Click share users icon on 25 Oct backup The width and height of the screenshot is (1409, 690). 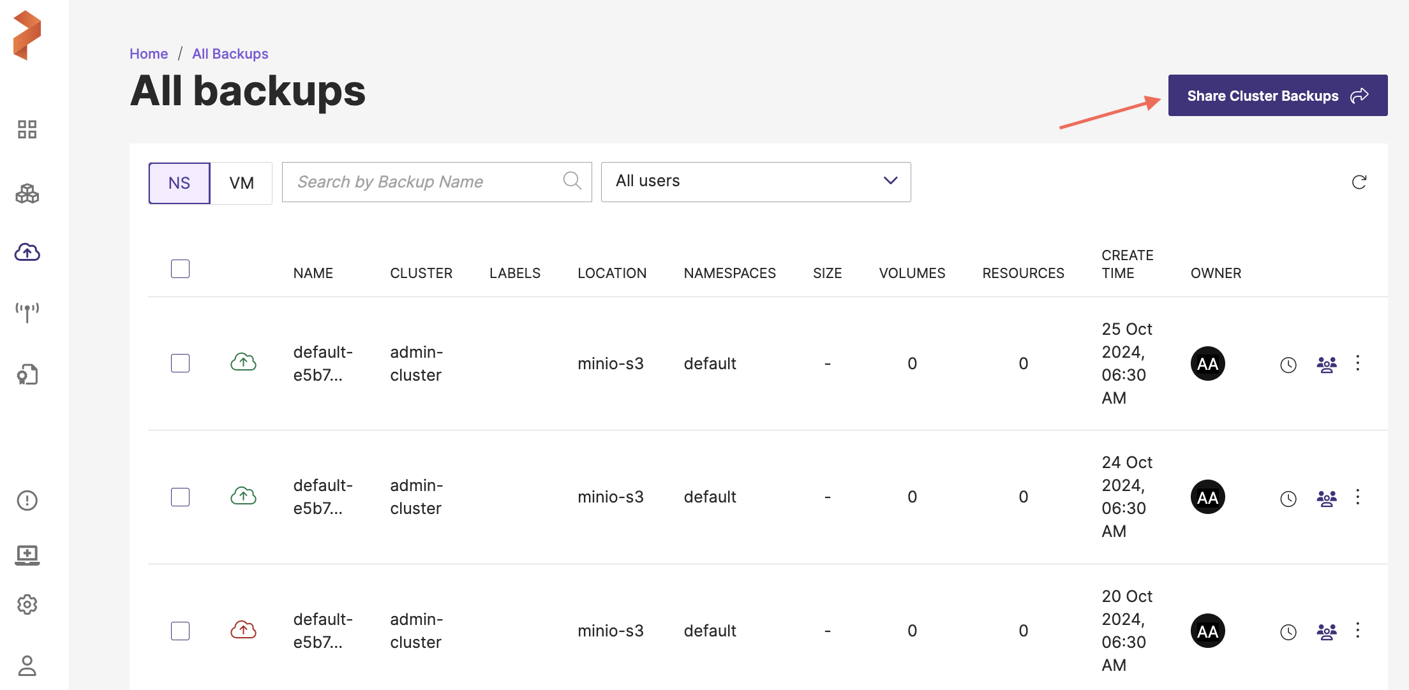coord(1326,364)
